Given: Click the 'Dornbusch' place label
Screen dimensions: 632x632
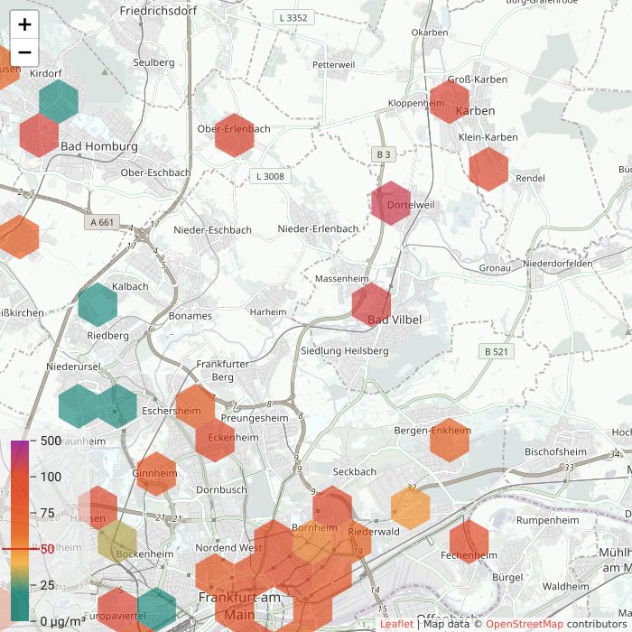Looking at the screenshot, I should coord(221,489).
